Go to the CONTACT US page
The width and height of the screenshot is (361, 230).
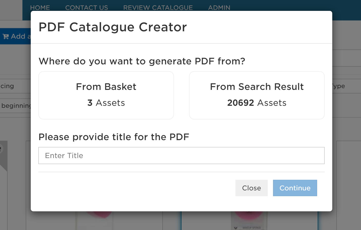86,8
